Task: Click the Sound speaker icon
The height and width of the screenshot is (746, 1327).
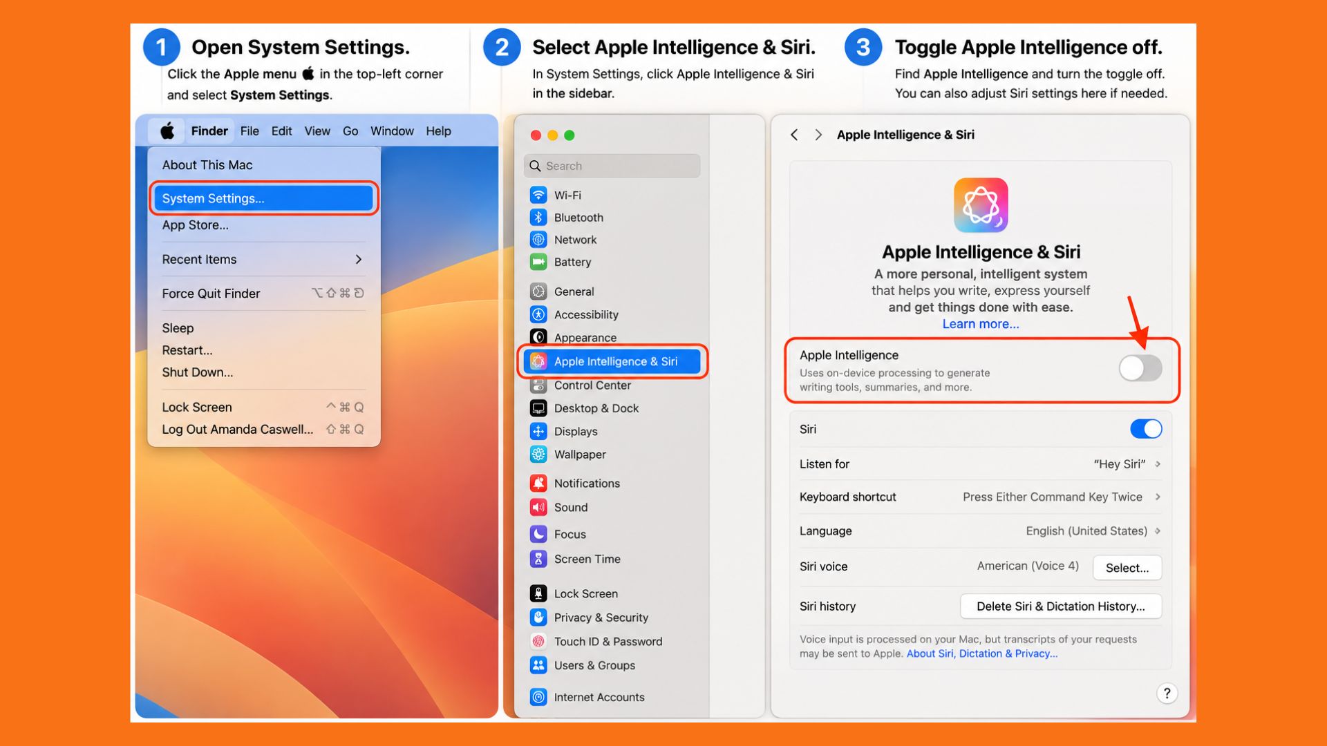Action: pos(538,507)
